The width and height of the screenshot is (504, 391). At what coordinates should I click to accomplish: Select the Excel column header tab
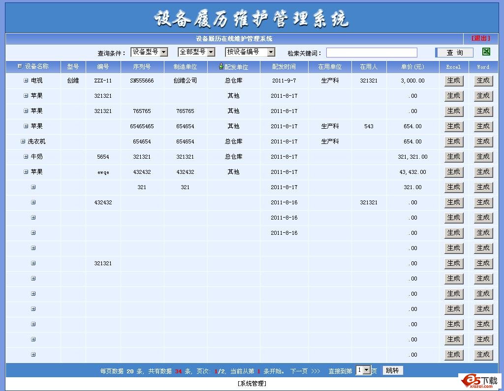[x=453, y=67]
